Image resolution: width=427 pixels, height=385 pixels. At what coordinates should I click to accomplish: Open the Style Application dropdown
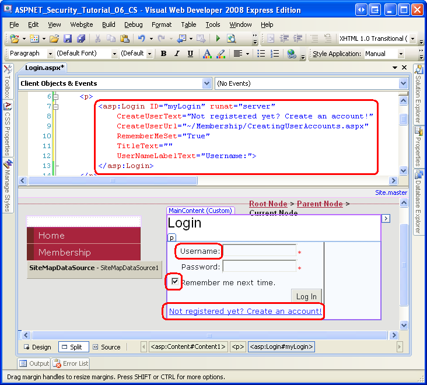400,54
